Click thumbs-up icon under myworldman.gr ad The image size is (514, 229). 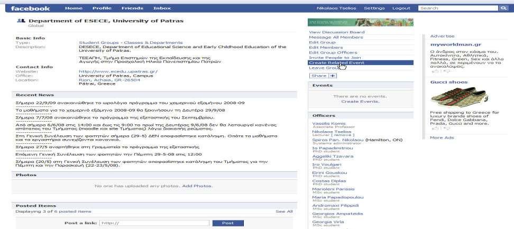point(435,71)
